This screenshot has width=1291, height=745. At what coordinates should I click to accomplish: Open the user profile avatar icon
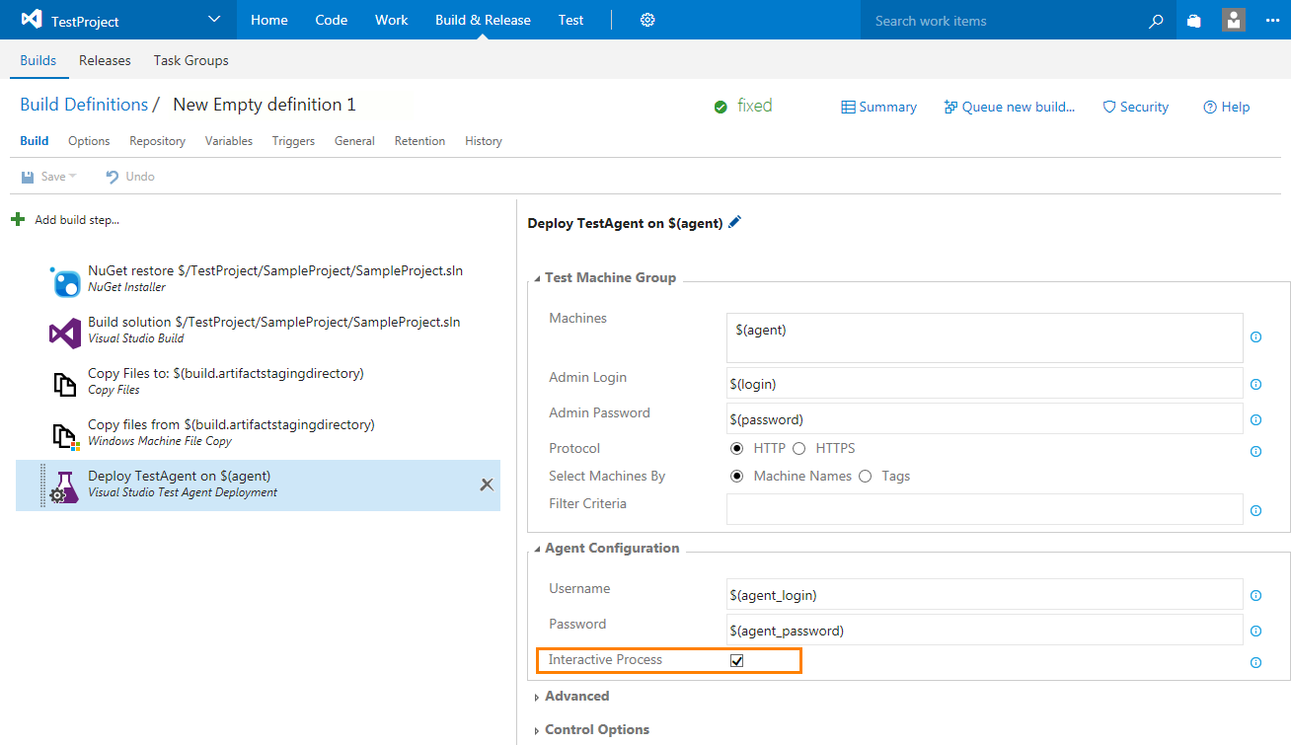1233,20
